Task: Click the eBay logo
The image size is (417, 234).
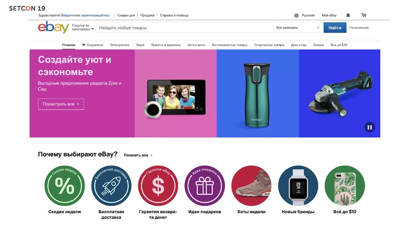Action: [x=53, y=27]
